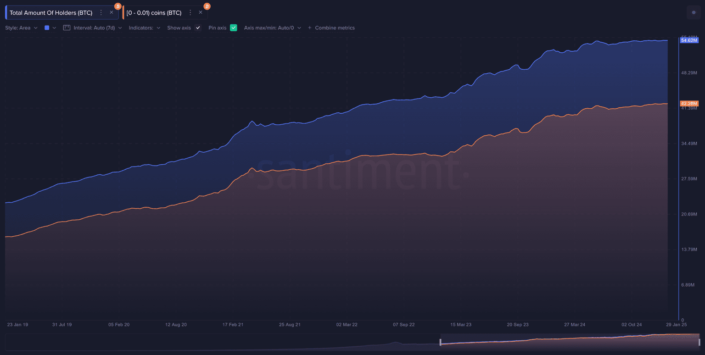The image size is (705, 355).
Task: Open options menu for Total Amount Of Holders
Action: [x=101, y=13]
